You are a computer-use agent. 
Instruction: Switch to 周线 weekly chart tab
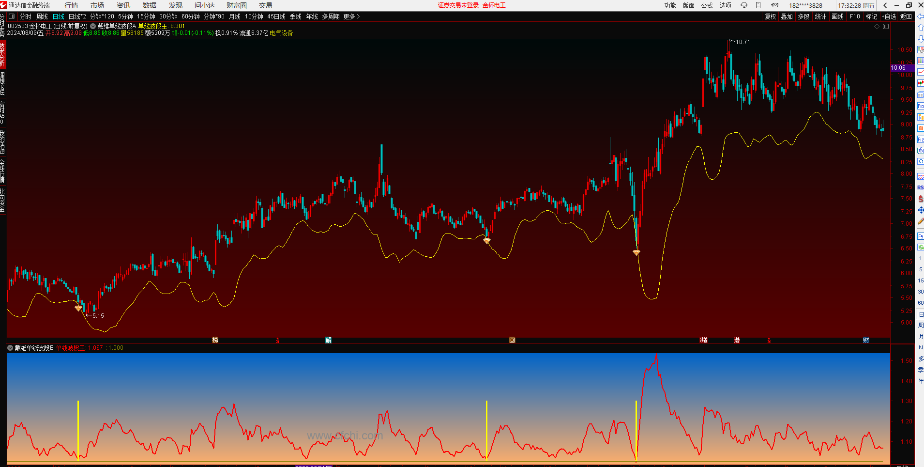(x=42, y=16)
